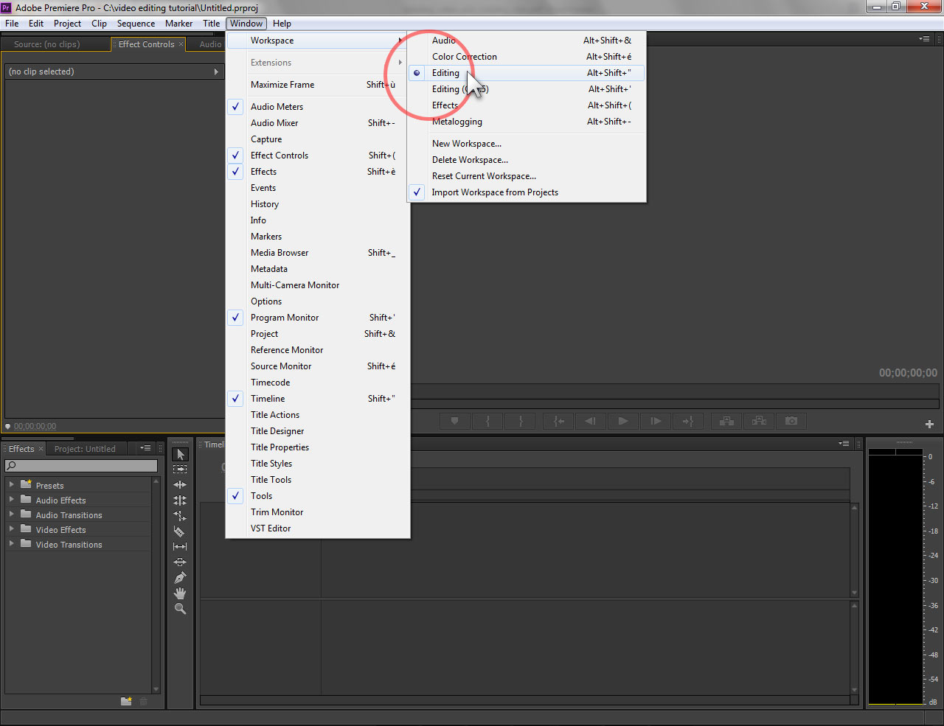Uncheck Audio Meters in Window menu
The height and width of the screenshot is (726, 944).
[x=318, y=107]
